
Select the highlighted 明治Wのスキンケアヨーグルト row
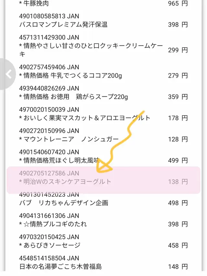coord(103,180)
